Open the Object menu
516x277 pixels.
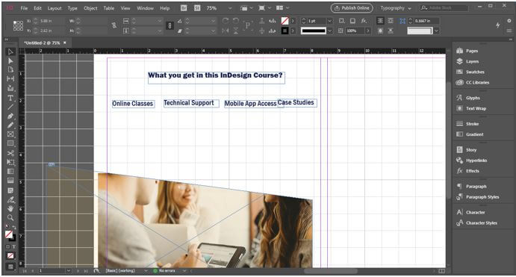pyautogui.click(x=90, y=8)
